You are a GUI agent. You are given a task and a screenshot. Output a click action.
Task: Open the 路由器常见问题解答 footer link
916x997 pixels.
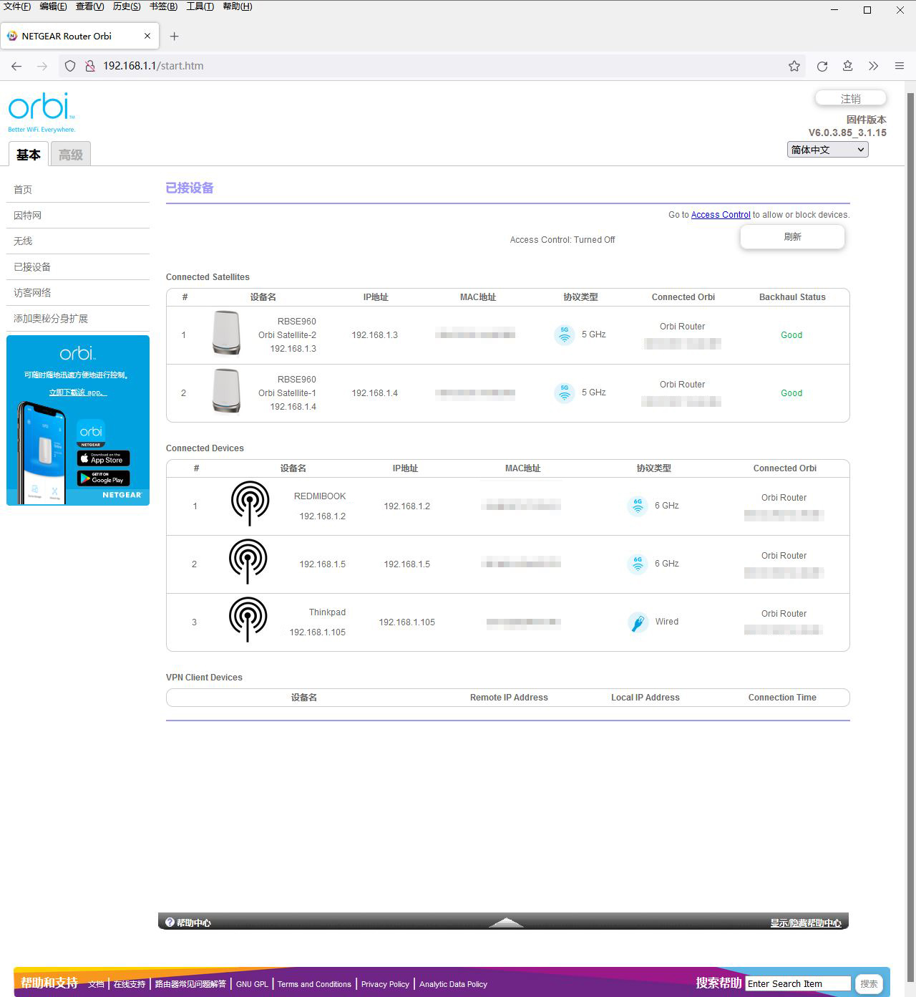coord(190,984)
